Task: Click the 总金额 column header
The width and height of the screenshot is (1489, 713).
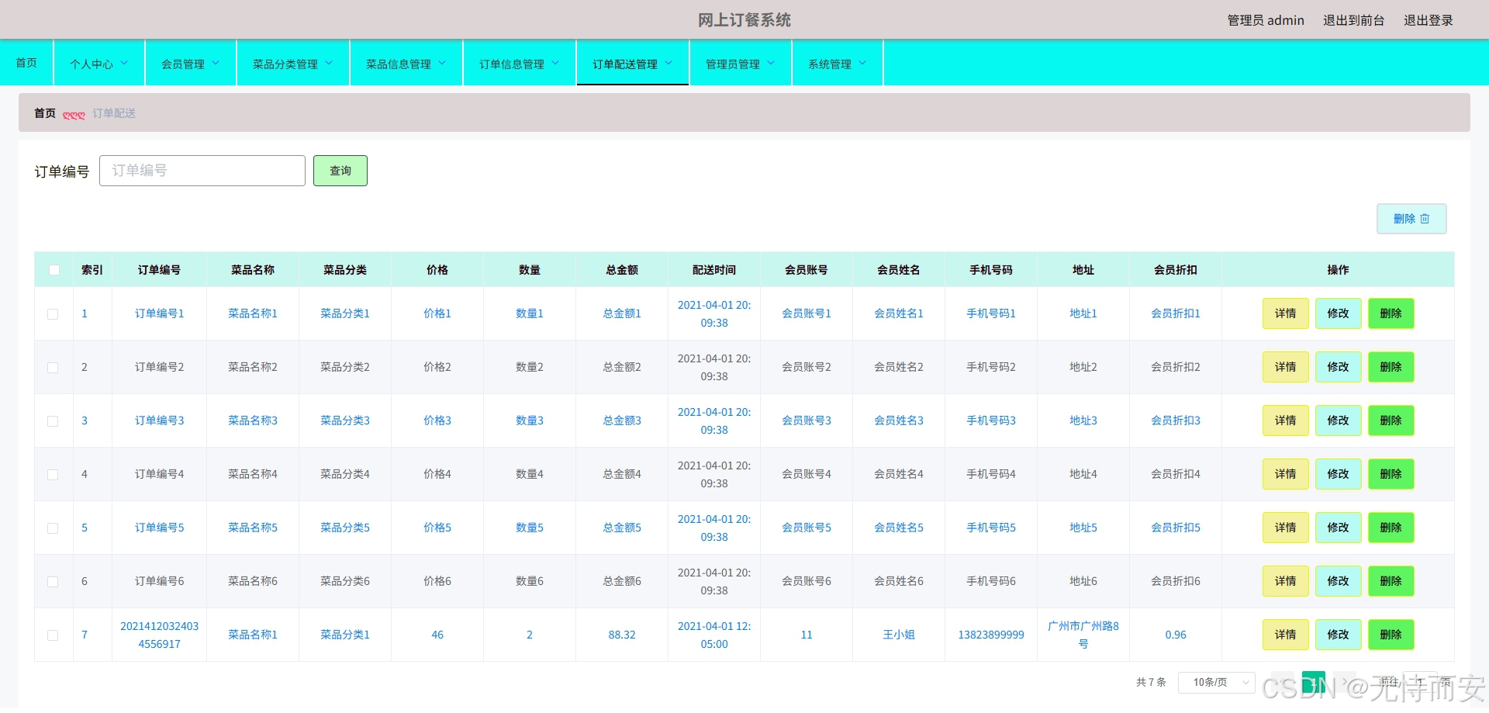Action: (622, 270)
